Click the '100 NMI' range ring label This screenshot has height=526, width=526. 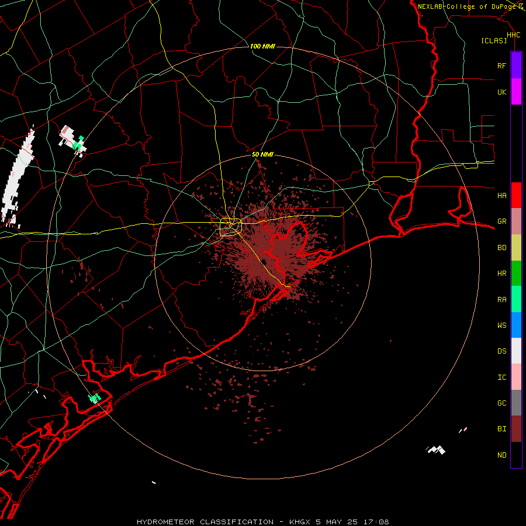click(262, 46)
